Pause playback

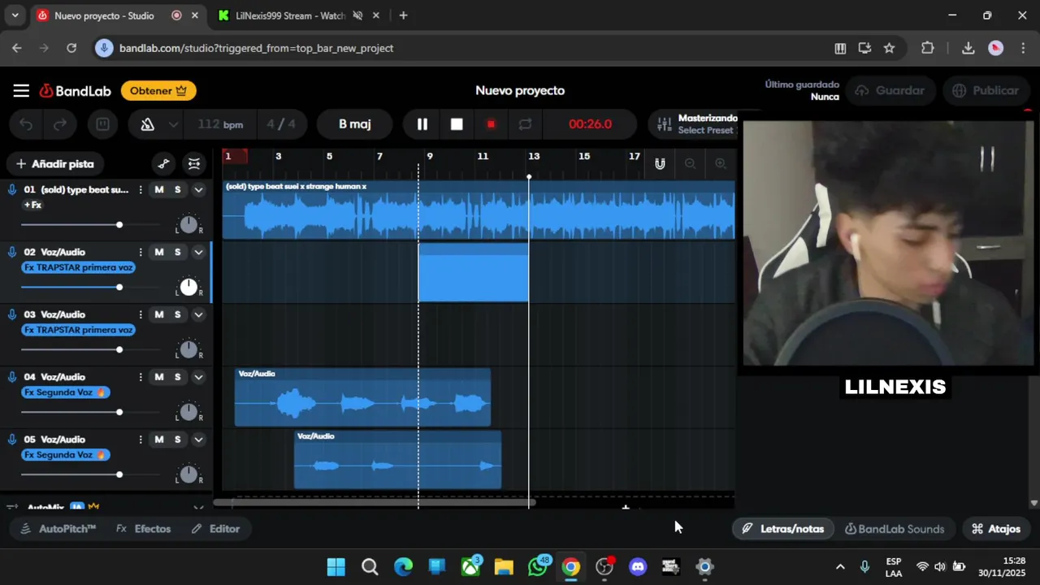(x=422, y=124)
